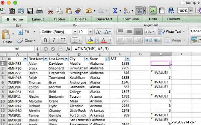Click the formula bar with =FIND formula
This screenshot has width=201, height=125.
(136, 49)
